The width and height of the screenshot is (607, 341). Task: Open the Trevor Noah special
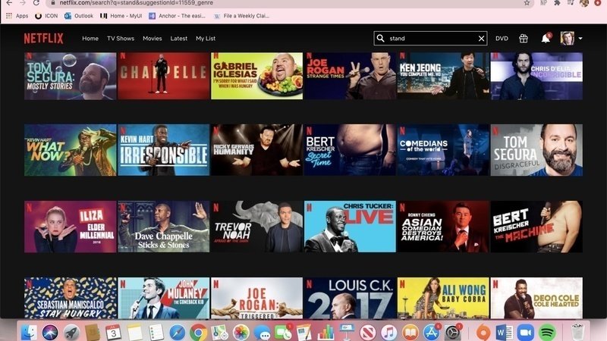pyautogui.click(x=256, y=227)
